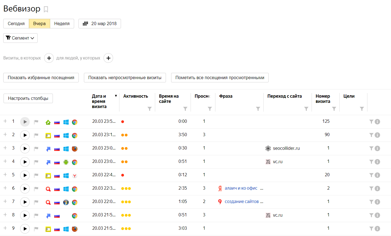Image resolution: width=391 pixels, height=236 pixels.
Task: Expand details of visit row 3
Action: coord(5,148)
